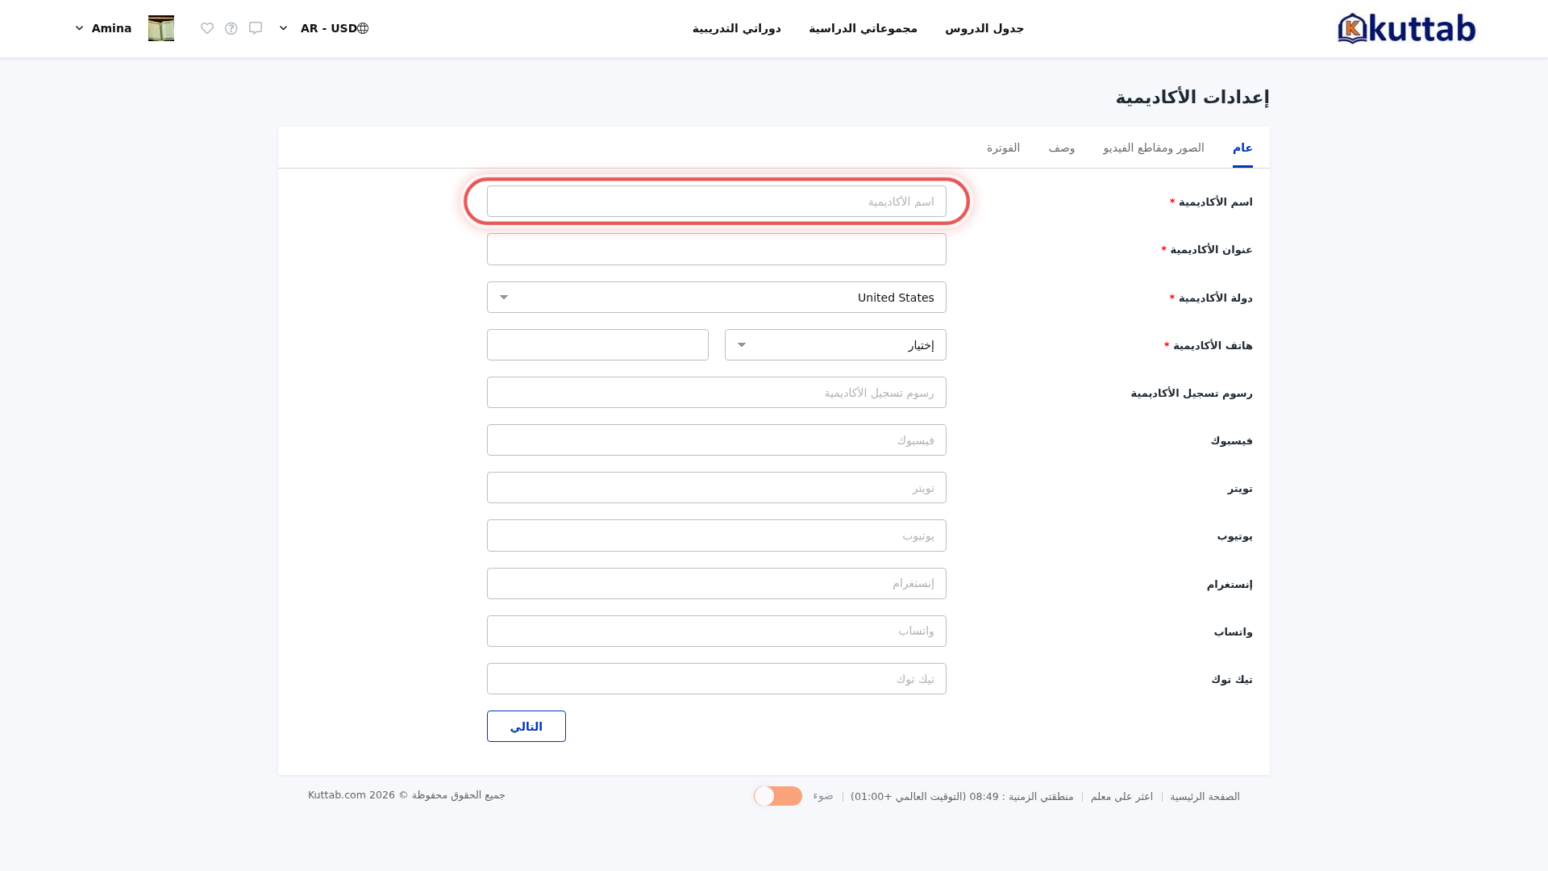The width and height of the screenshot is (1548, 871).
Task: Switch to the وصف tab
Action: (1062, 148)
